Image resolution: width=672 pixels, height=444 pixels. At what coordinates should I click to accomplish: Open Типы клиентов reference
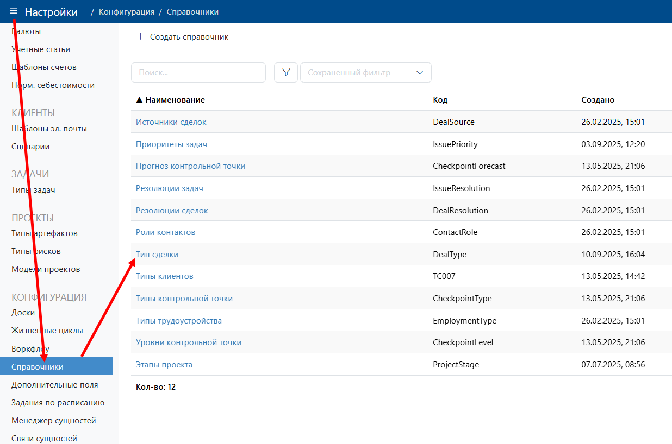164,276
